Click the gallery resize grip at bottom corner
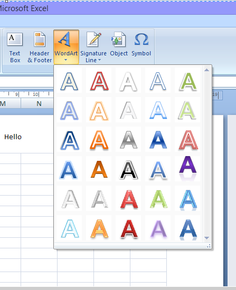This screenshot has height=290, width=236. click(209, 246)
